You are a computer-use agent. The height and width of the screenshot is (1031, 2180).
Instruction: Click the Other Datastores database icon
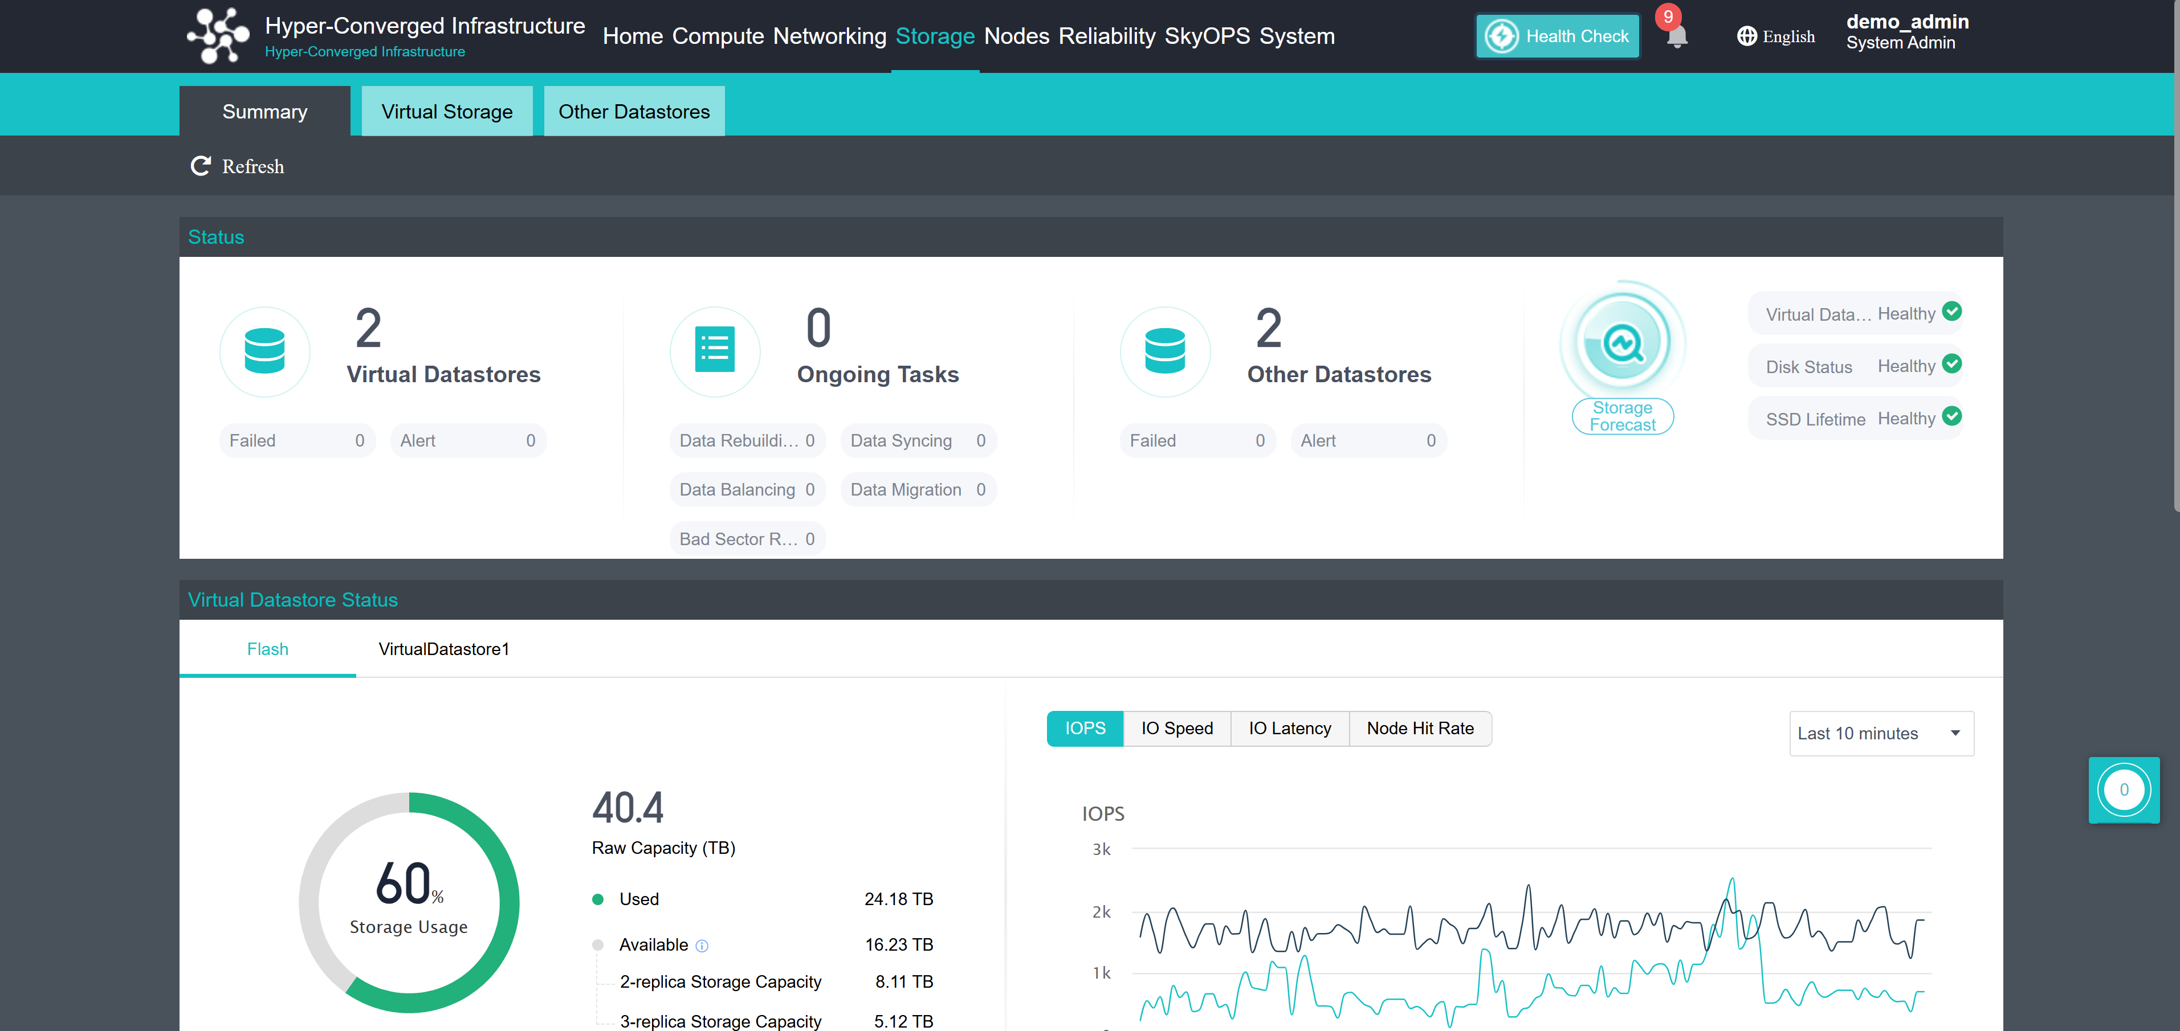1164,351
